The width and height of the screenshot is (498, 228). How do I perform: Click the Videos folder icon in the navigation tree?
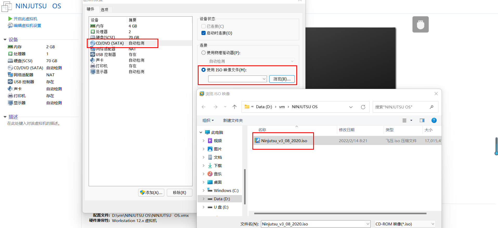pyautogui.click(x=210, y=141)
